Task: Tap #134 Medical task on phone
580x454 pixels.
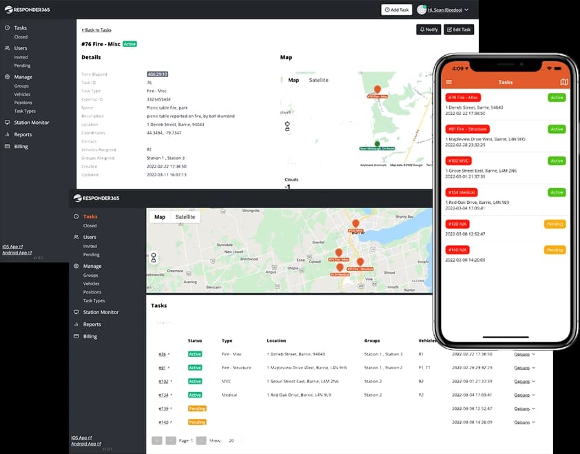Action: [506, 200]
